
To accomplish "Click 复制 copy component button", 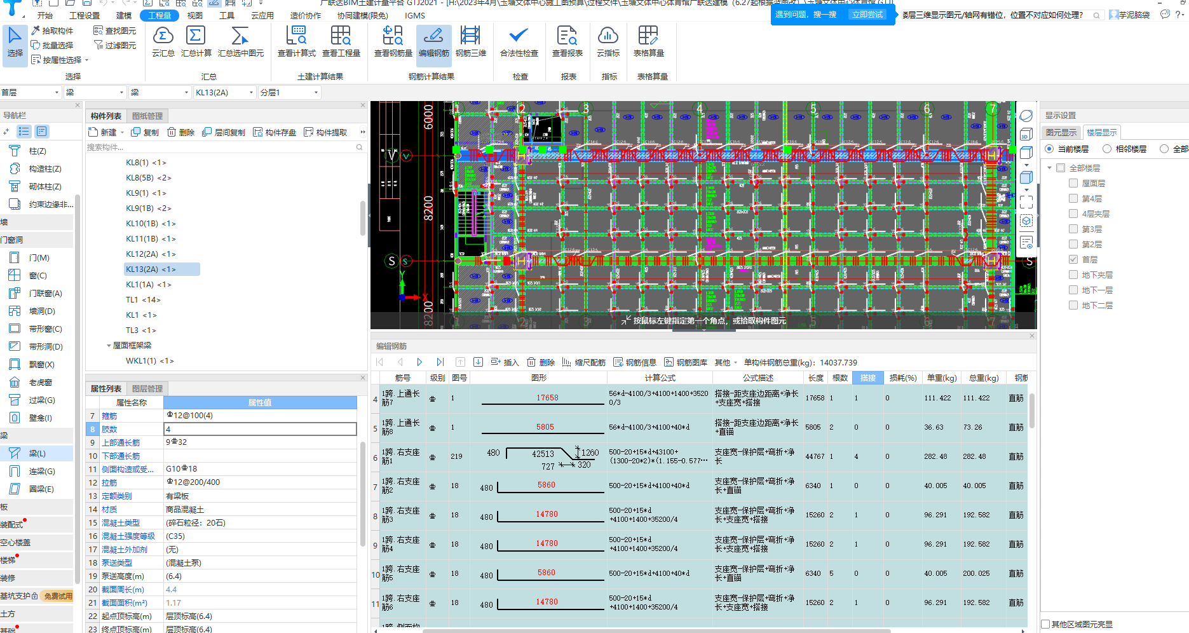I will click(145, 132).
